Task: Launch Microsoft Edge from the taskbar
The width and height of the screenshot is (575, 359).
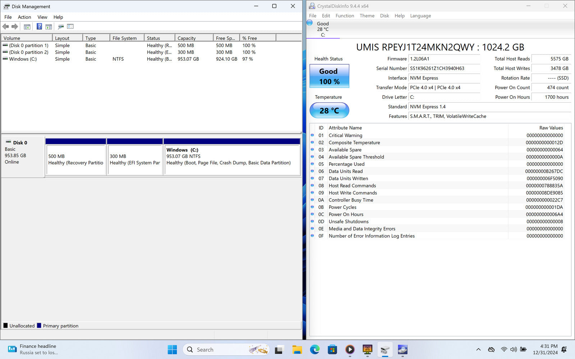Action: coord(315,350)
